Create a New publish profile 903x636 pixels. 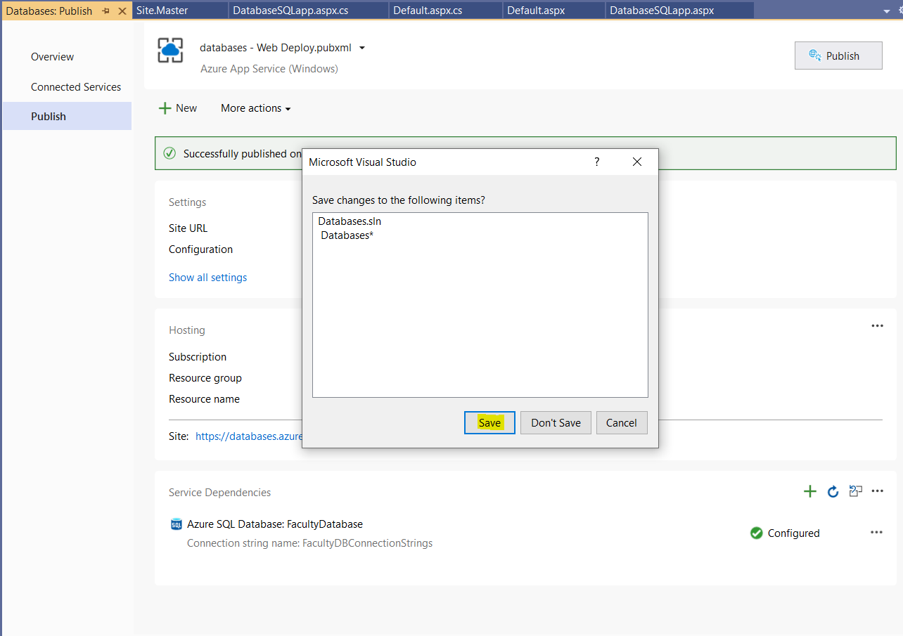178,108
